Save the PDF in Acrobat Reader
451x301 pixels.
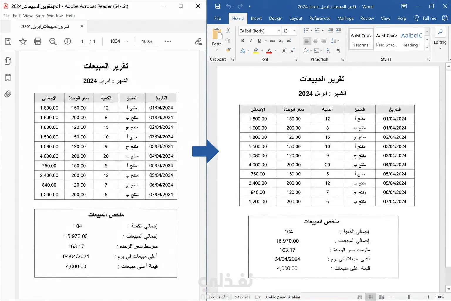click(8, 41)
